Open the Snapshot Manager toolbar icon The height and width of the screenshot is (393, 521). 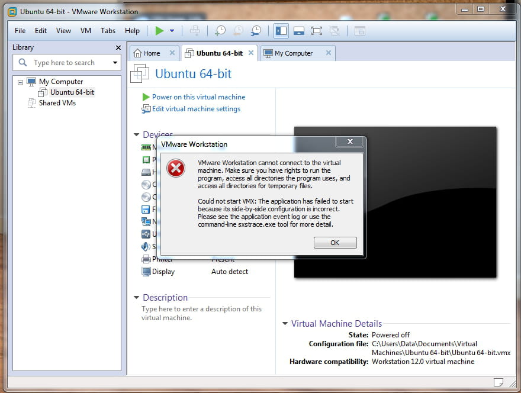(x=256, y=31)
